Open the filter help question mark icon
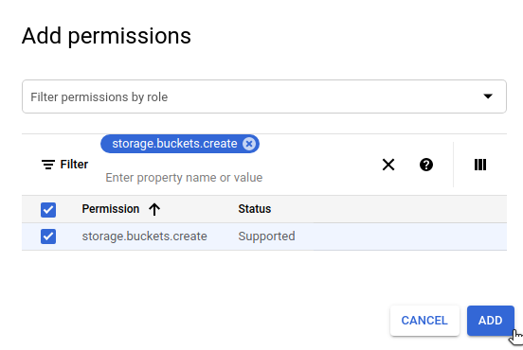523x350 pixels. (426, 165)
